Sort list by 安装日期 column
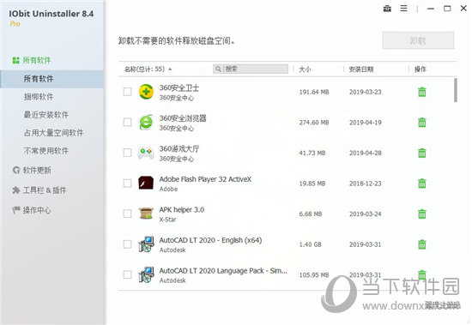472x325 pixels. (361, 69)
